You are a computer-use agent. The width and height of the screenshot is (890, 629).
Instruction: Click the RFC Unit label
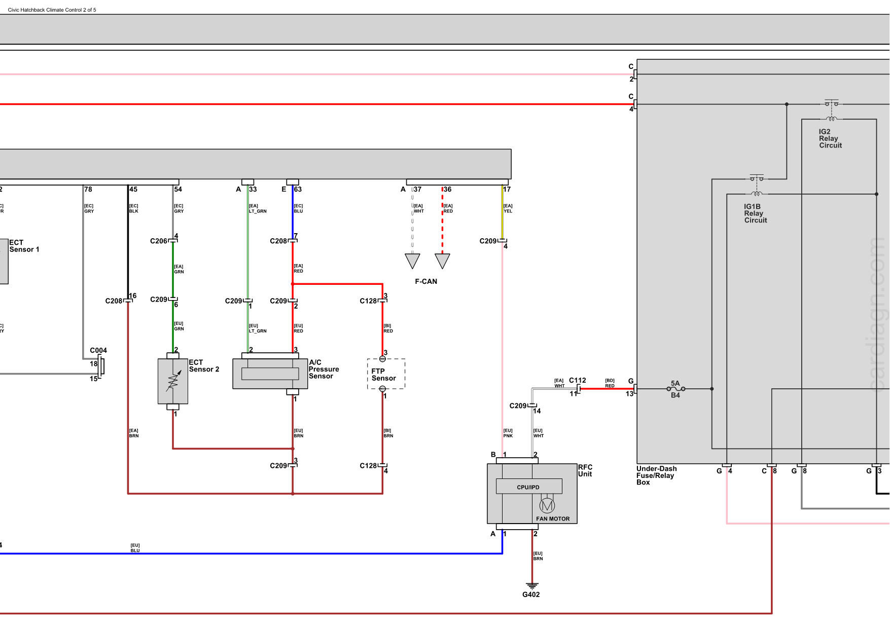pos(585,470)
